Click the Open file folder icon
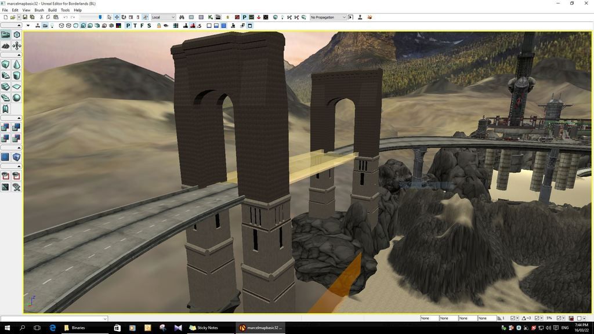The height and width of the screenshot is (334, 594). [13, 17]
